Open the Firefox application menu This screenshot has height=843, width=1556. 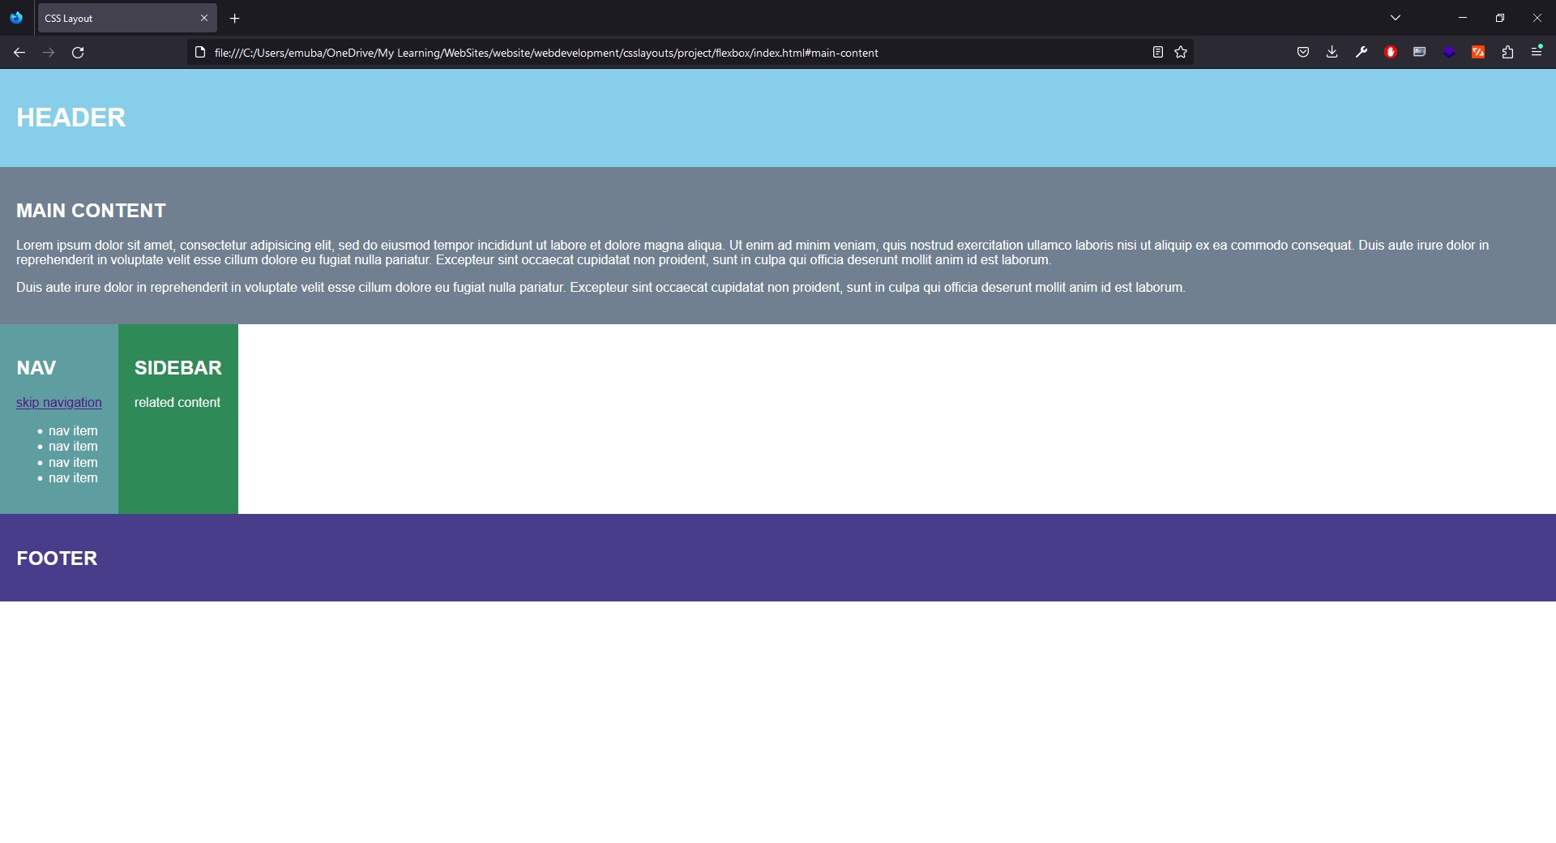click(x=1537, y=53)
